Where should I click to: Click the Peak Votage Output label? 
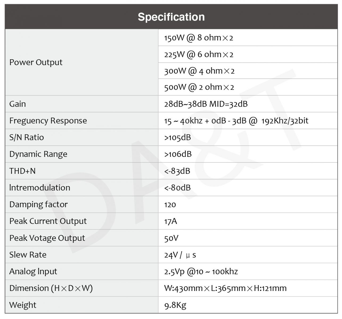(47, 238)
